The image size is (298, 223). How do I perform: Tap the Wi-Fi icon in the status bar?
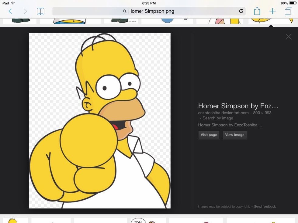point(12,3)
